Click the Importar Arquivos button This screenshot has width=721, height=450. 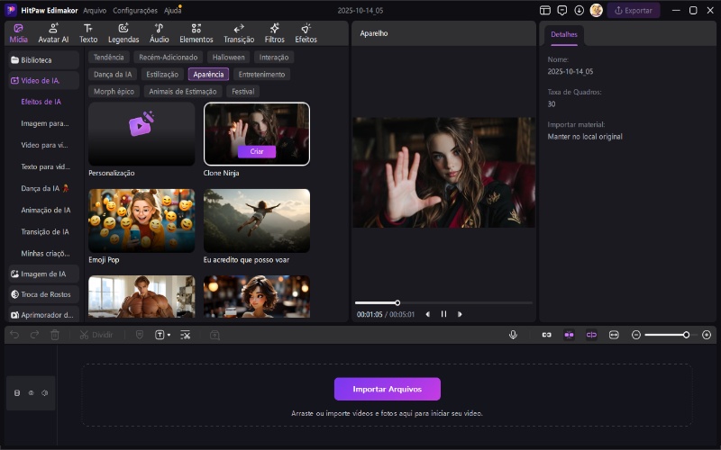387,389
